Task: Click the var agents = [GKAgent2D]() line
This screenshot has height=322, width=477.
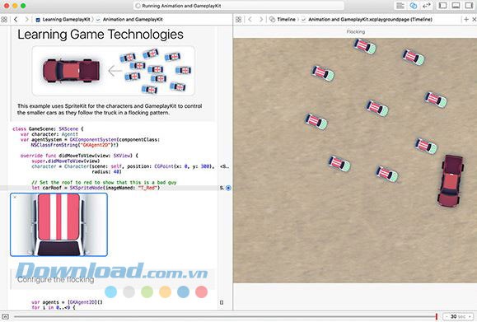Action: pos(67,302)
